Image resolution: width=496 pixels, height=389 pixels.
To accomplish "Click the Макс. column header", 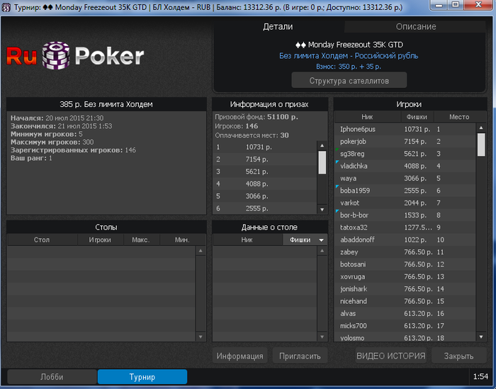I will pos(141,239).
